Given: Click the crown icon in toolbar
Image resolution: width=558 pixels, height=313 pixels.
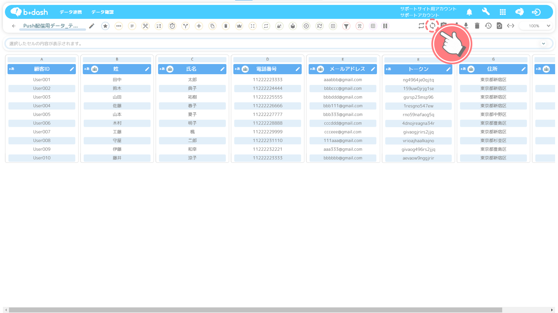Looking at the screenshot, I should (239, 26).
